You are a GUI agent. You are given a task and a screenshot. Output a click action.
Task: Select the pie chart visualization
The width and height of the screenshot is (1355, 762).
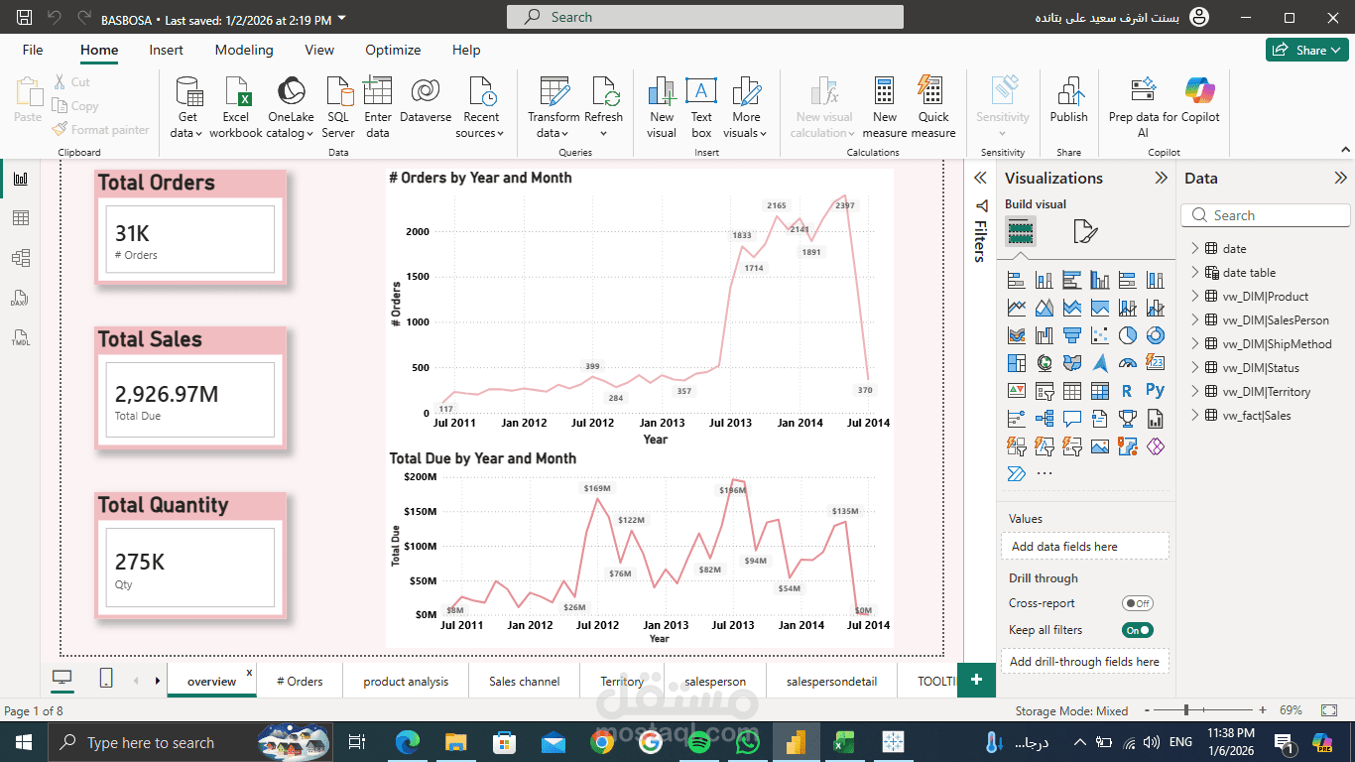point(1127,334)
